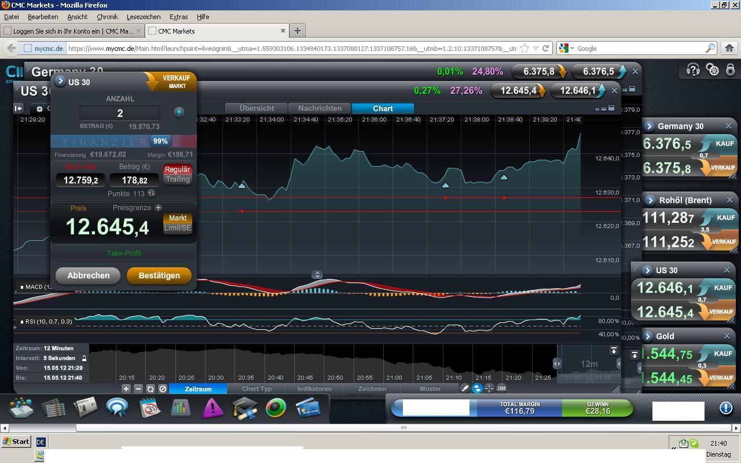This screenshot has height=463, width=741.
Task: Refresh the chart with the reload icon
Action: pos(151,389)
